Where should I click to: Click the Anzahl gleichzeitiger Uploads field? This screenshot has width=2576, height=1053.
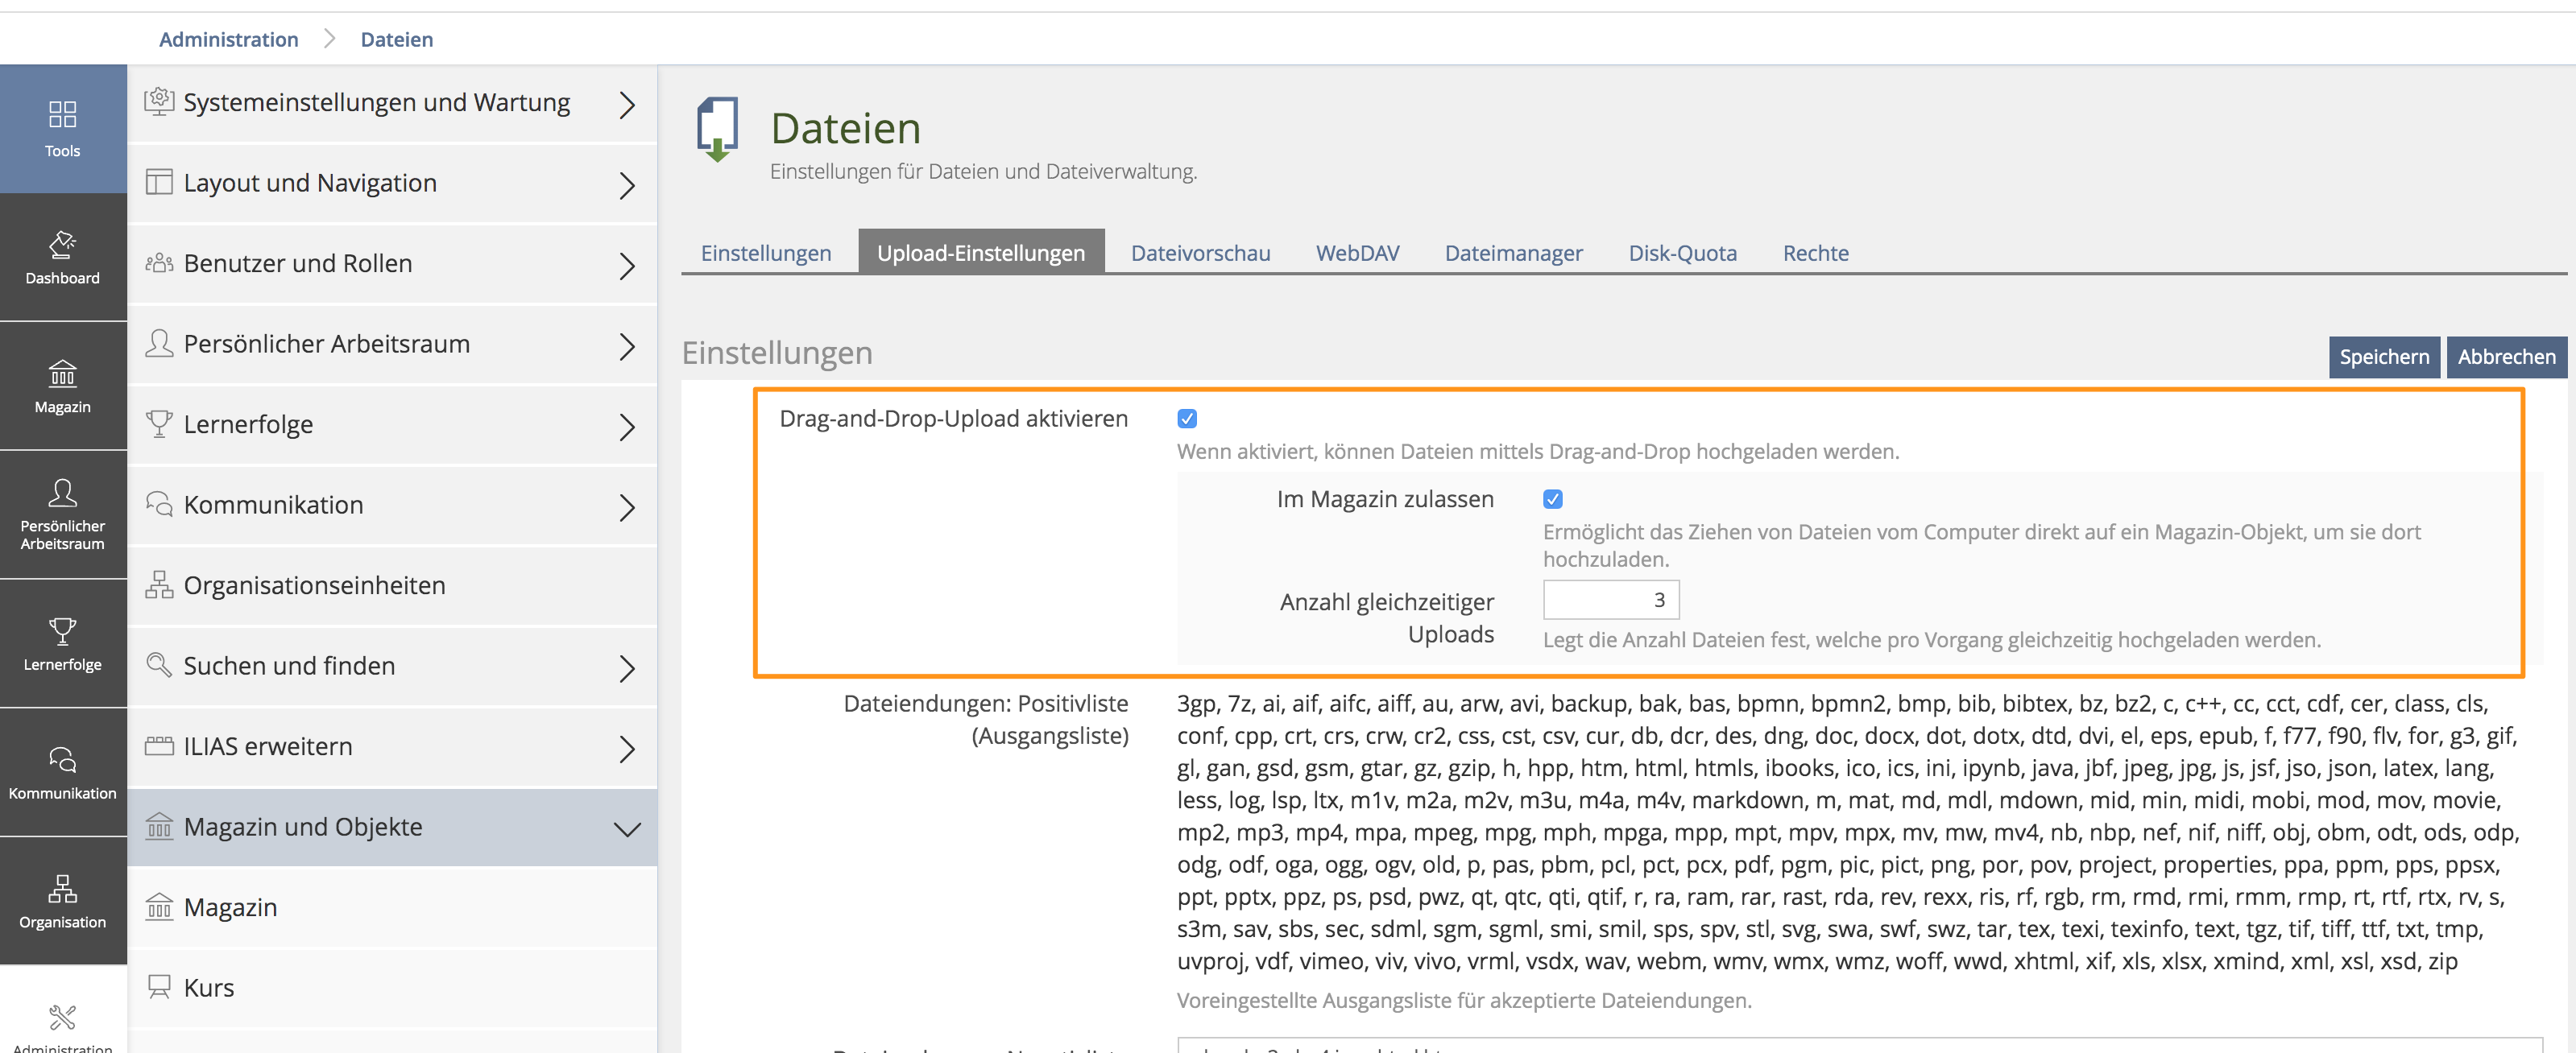1610,601
